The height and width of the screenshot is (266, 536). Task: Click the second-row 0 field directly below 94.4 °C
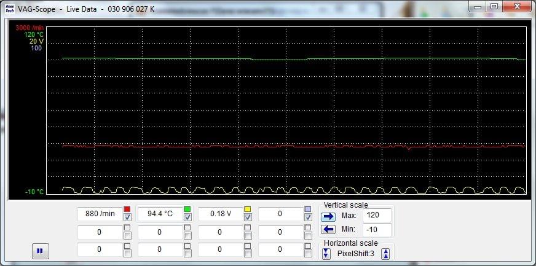point(160,232)
